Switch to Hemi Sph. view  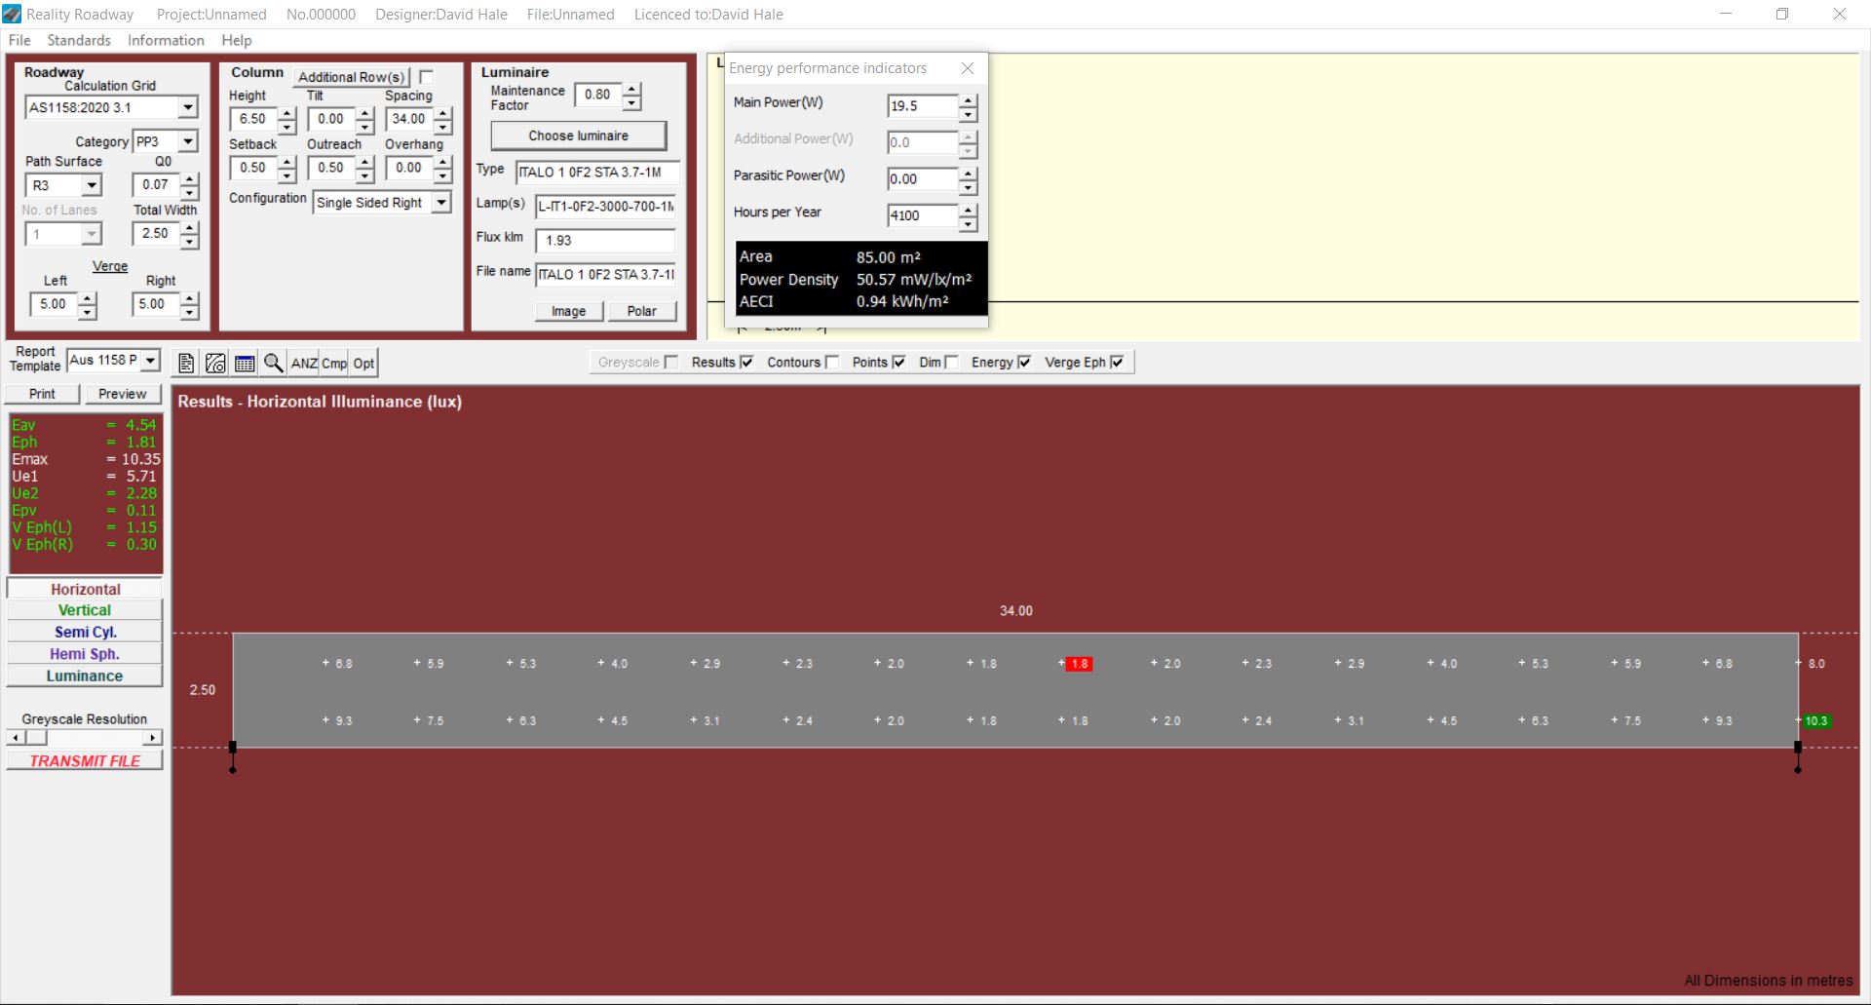click(85, 654)
